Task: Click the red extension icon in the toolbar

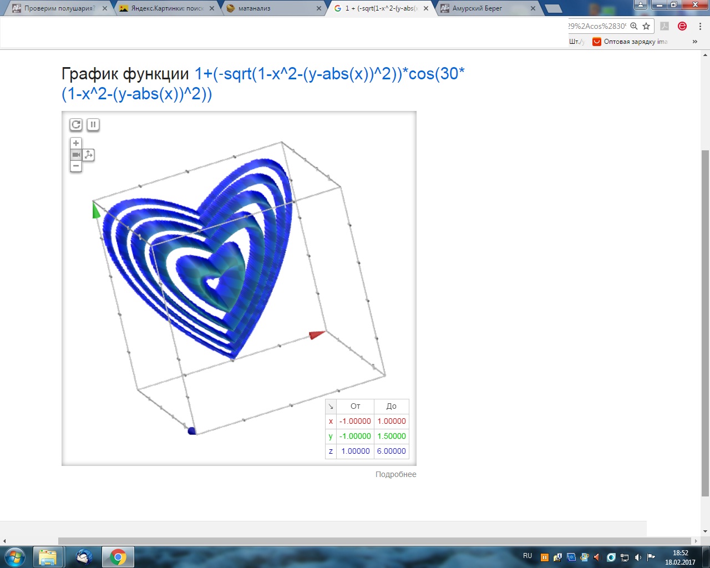Action: point(682,26)
